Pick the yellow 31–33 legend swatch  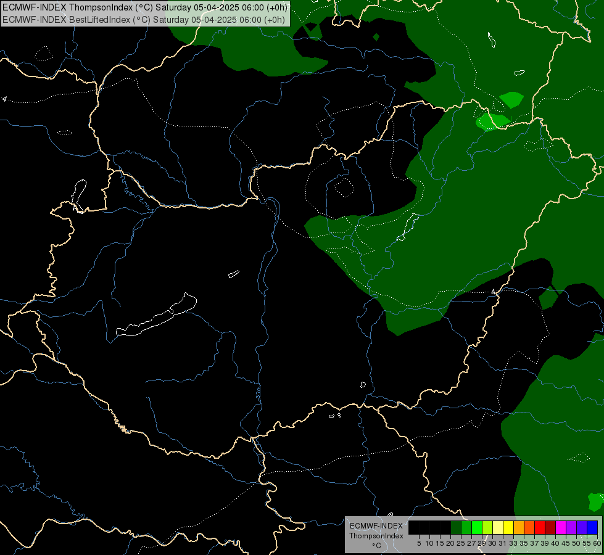pos(508,527)
